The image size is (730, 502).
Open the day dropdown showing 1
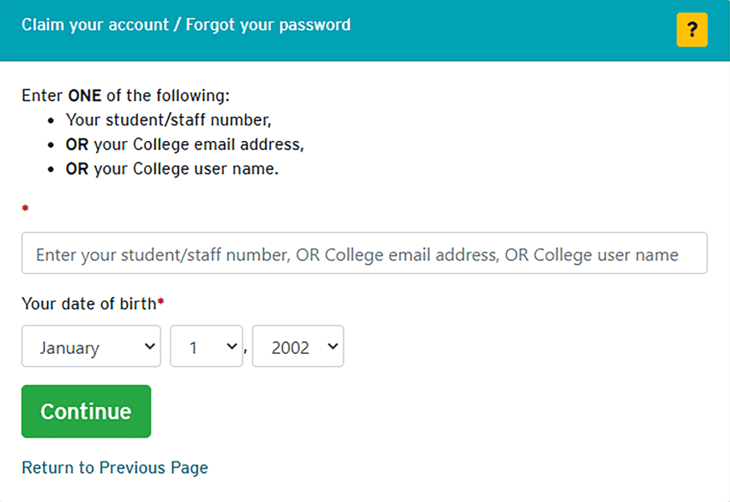click(x=206, y=346)
